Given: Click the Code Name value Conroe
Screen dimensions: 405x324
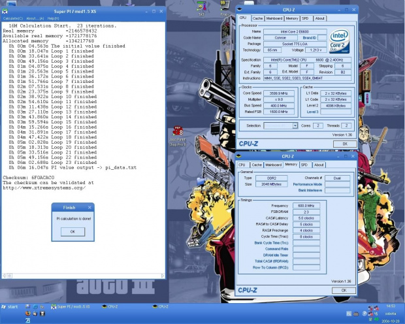Looking at the screenshot, I should pos(280,38).
